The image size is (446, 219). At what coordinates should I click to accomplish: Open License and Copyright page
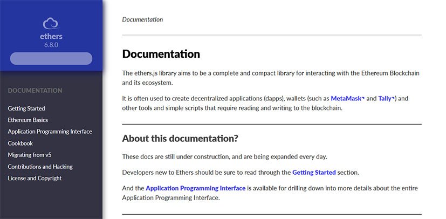coord(35,178)
